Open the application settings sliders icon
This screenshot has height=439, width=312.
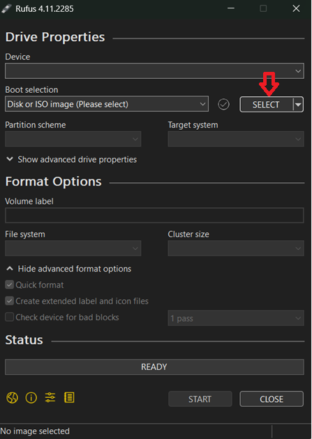[50, 397]
